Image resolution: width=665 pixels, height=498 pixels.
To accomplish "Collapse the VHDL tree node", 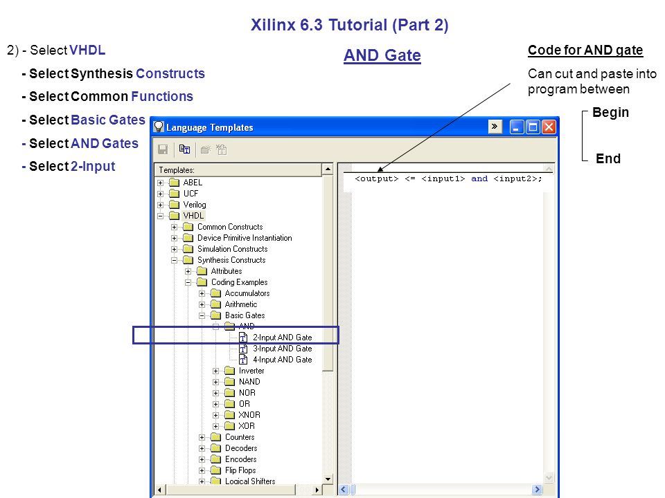I will (x=160, y=216).
